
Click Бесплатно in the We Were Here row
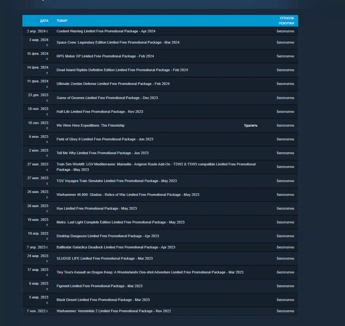coord(285,126)
